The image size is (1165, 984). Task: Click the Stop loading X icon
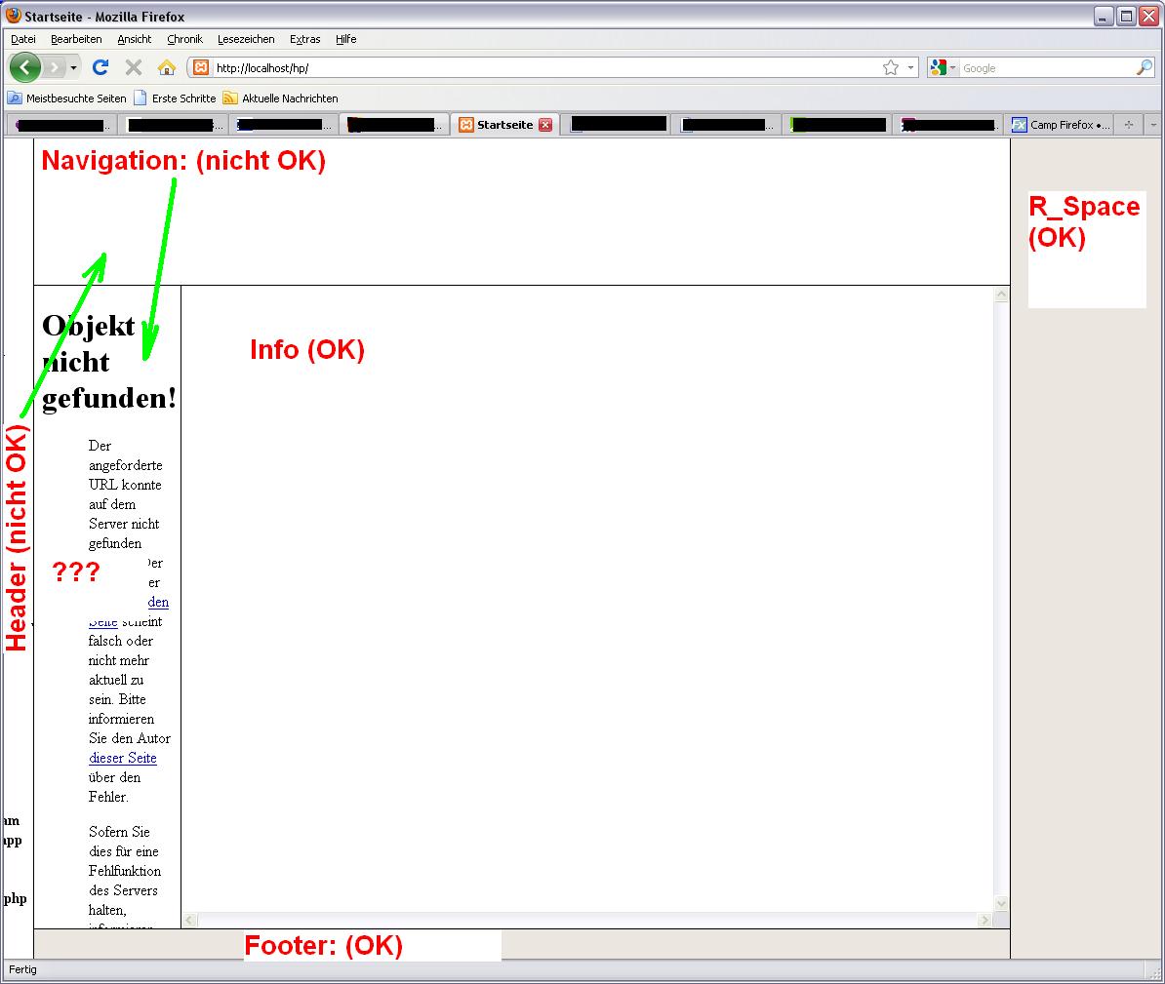click(x=134, y=67)
